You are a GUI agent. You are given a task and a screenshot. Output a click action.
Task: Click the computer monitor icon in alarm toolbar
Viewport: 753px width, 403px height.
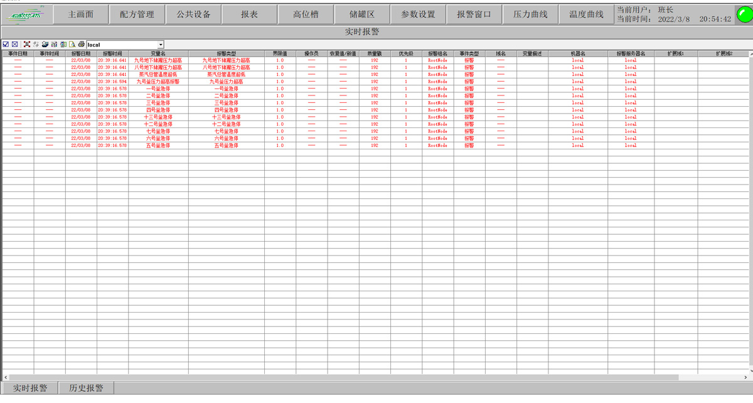63,45
